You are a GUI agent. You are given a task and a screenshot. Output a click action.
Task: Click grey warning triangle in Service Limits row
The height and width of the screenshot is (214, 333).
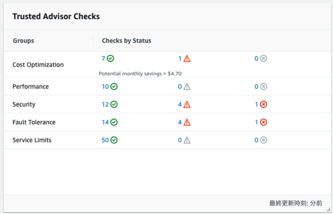click(187, 140)
